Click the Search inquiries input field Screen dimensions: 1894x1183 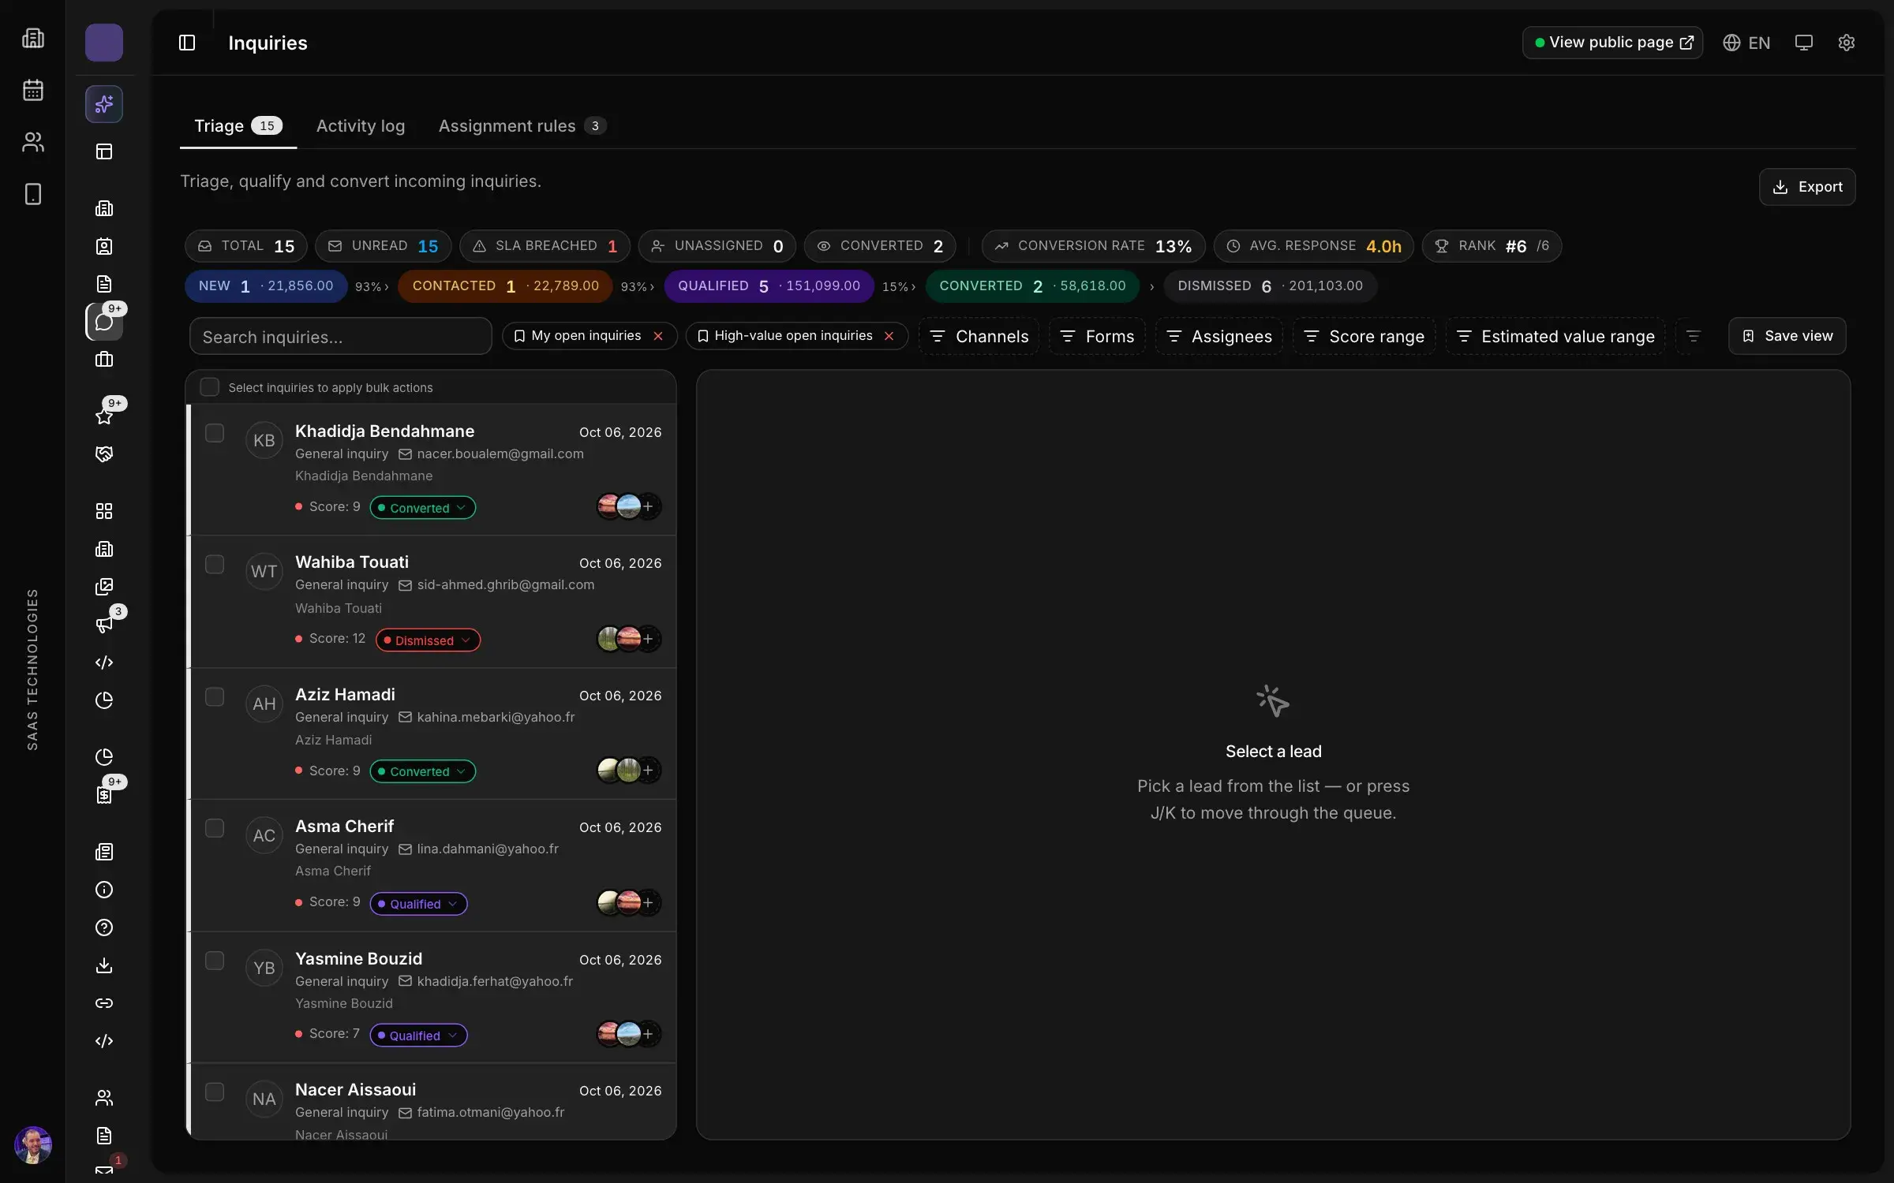pos(340,337)
